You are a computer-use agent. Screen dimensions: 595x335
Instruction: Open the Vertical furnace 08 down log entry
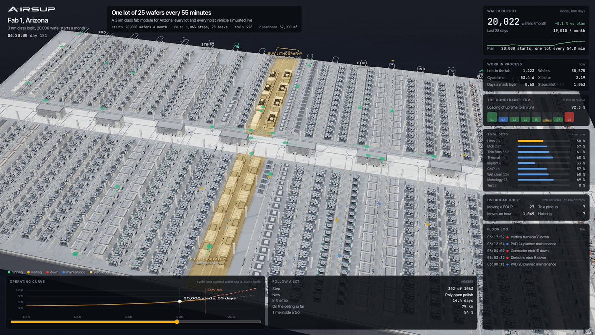(x=536, y=237)
